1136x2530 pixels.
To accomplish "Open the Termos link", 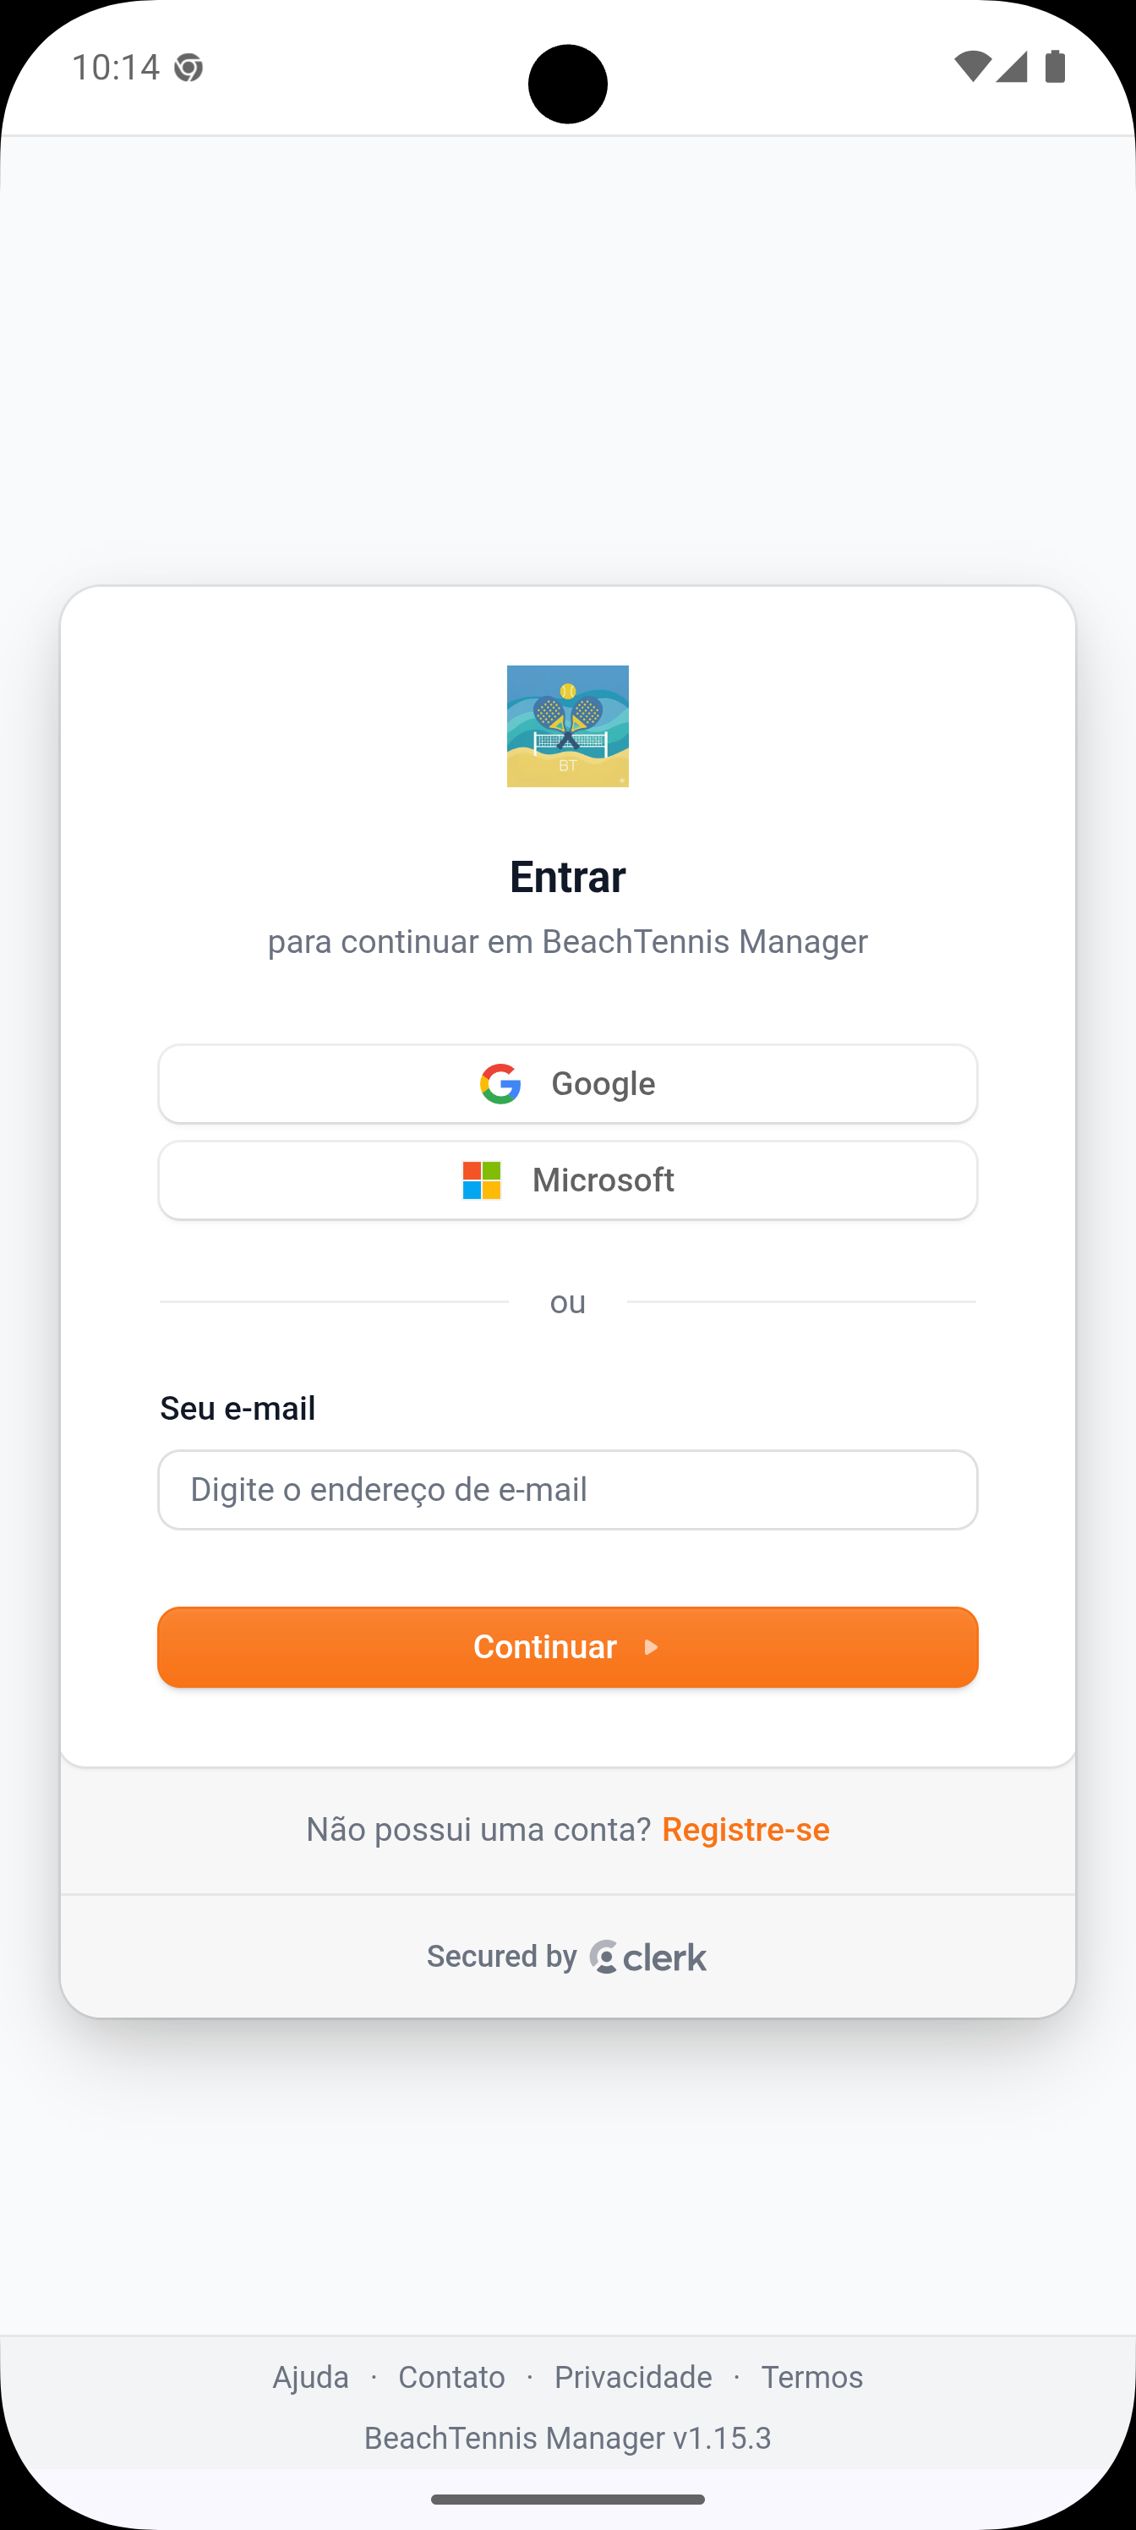I will click(x=812, y=2377).
